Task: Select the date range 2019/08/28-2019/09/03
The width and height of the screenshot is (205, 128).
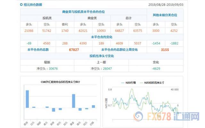Action: pos(166,5)
